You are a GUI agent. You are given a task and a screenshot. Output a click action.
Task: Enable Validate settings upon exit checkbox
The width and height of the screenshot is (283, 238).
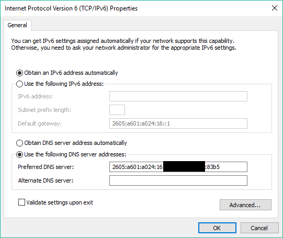coord(21,202)
